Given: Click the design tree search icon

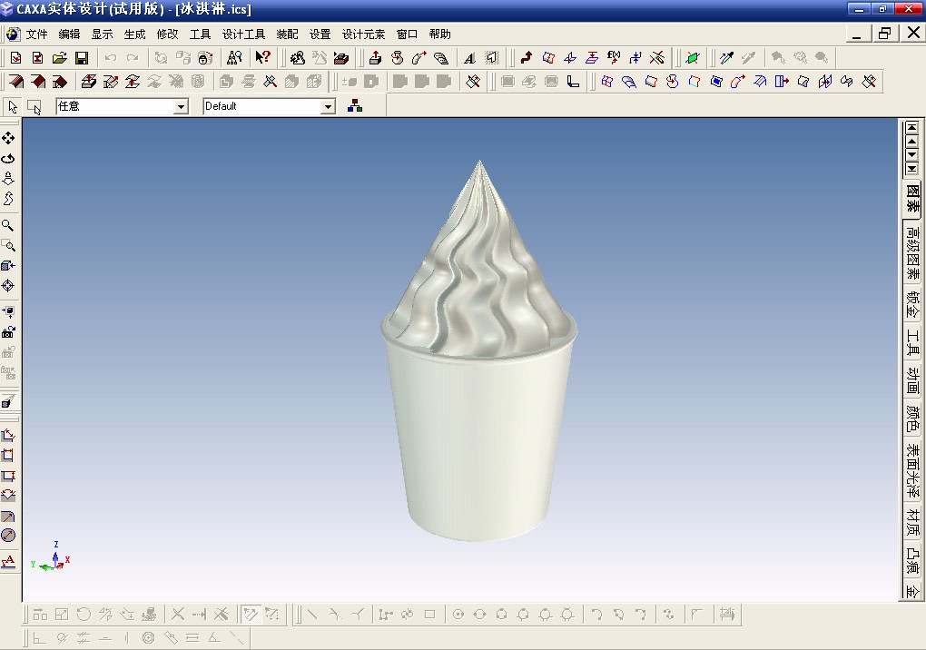Looking at the screenshot, I should point(234,58).
